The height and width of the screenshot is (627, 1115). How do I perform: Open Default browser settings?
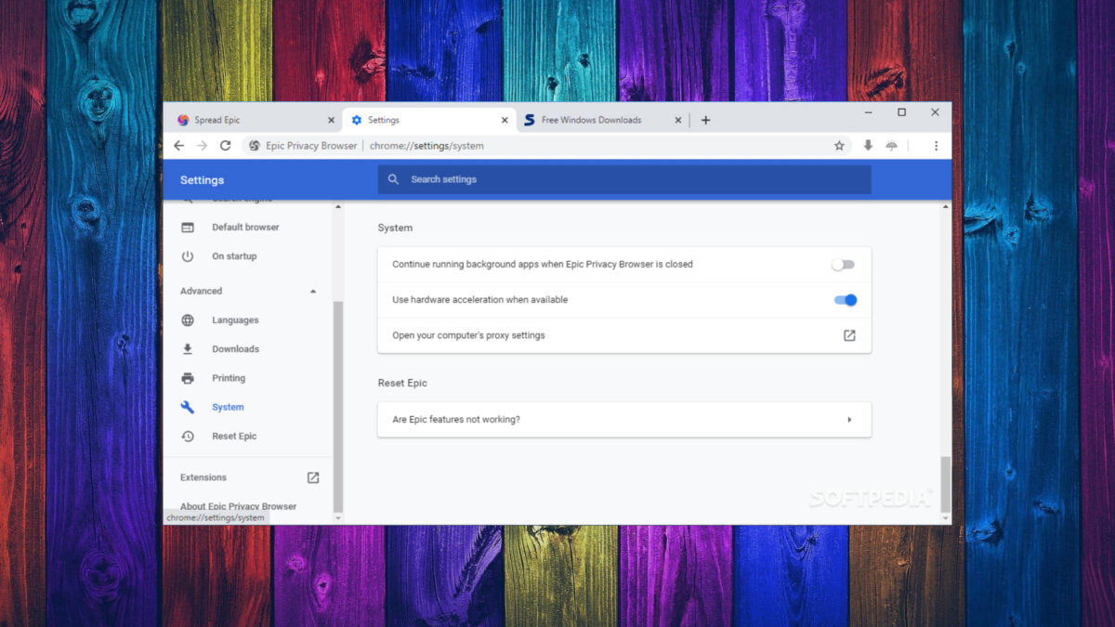(245, 228)
